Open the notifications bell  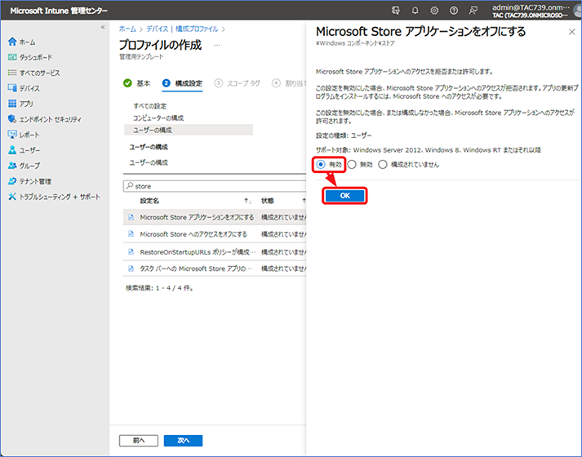point(415,11)
